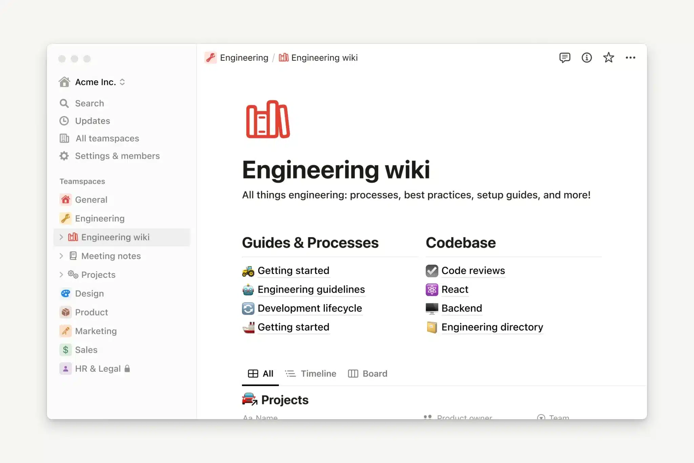The height and width of the screenshot is (463, 694).
Task: Open the Code reviews page
Action: click(x=472, y=270)
